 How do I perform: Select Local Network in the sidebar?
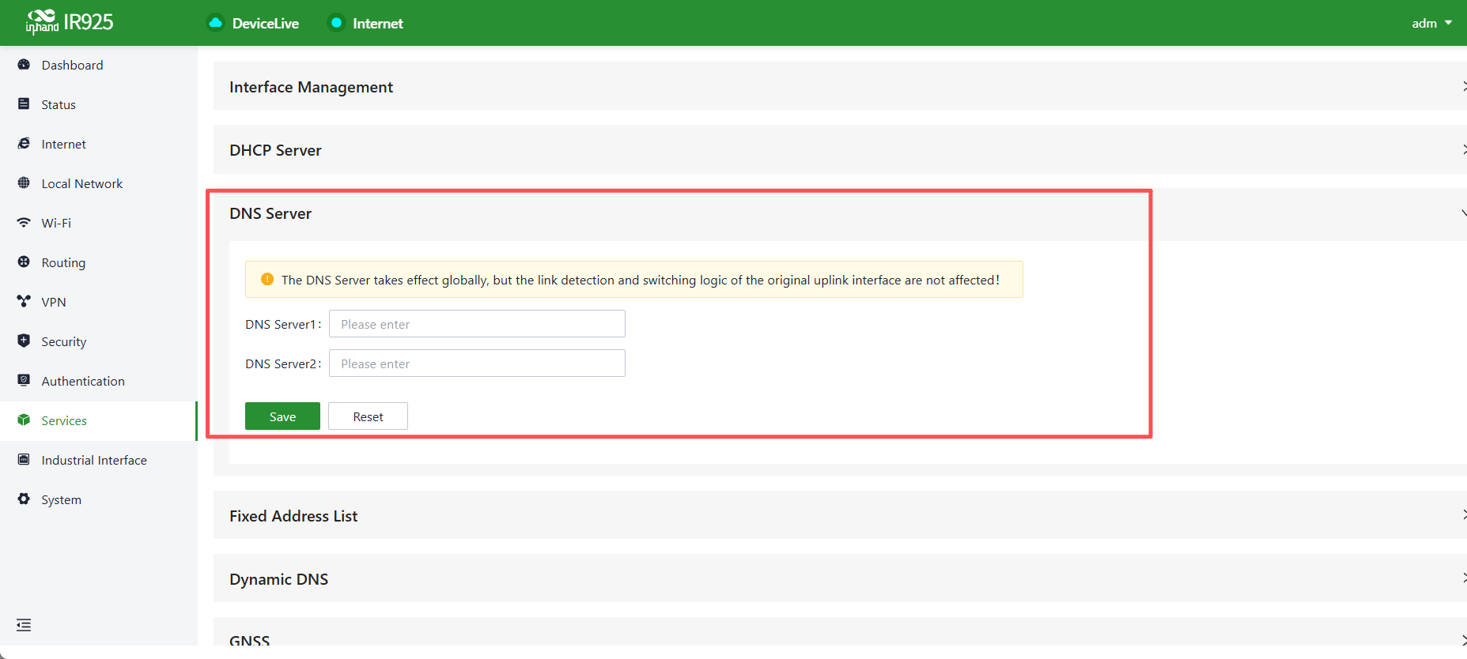[98, 183]
